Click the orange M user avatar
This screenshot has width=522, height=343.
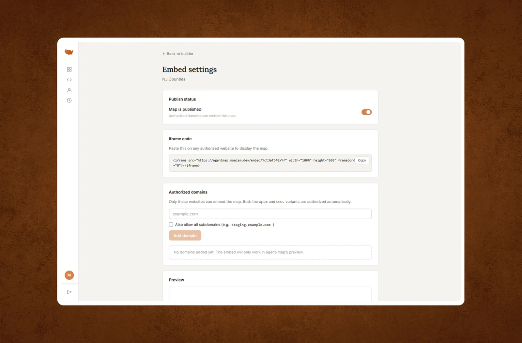(69, 275)
